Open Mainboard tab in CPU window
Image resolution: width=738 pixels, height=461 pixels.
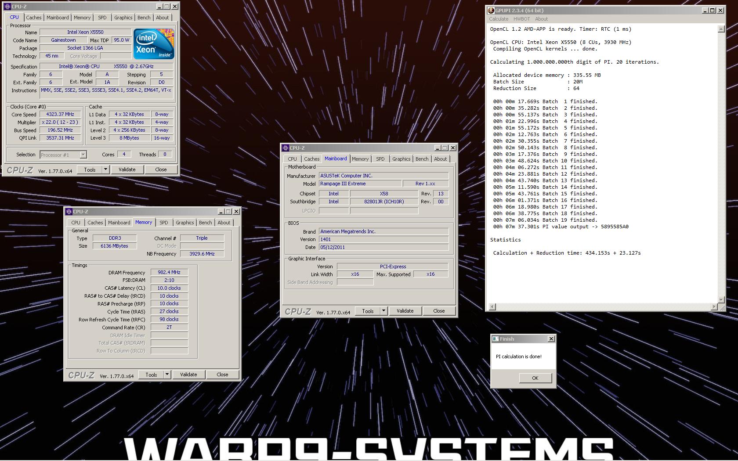coord(58,18)
